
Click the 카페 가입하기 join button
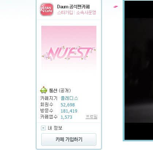(69, 139)
